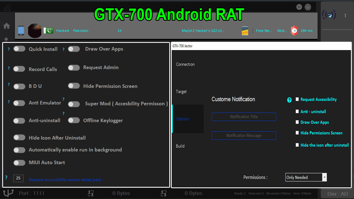Image resolution: width=354 pixels, height=199 pixels.
Task: Click the signal broadcast icon in right panel
Action: (x=329, y=15)
